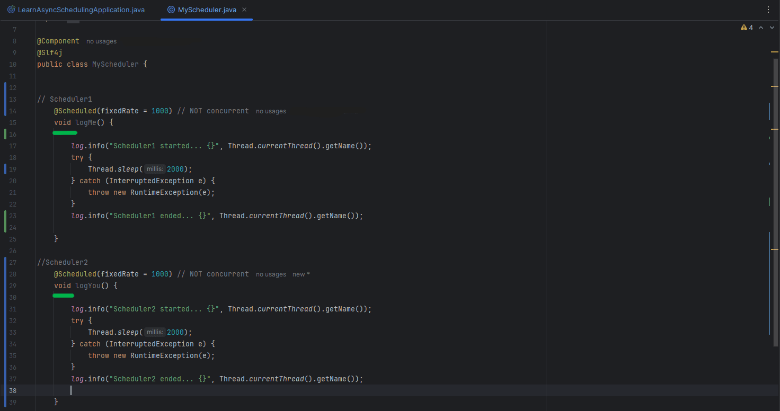This screenshot has height=411, width=780.
Task: Click the '// Scheduler1' comment
Action: pos(65,99)
